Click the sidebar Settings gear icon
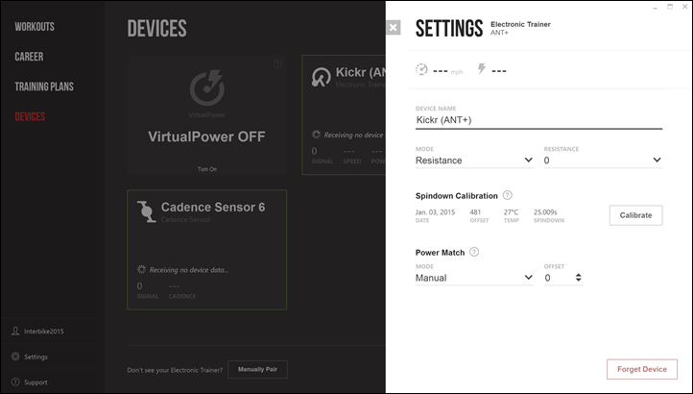Image resolution: width=693 pixels, height=394 pixels. coord(15,356)
